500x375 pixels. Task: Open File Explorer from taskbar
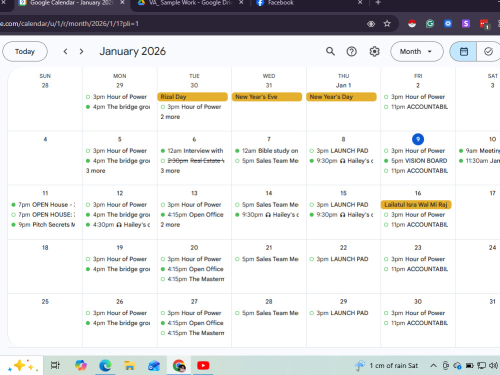[129, 365]
